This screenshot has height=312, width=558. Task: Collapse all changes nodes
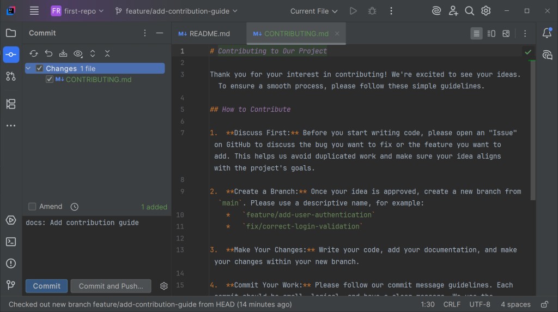(x=107, y=53)
